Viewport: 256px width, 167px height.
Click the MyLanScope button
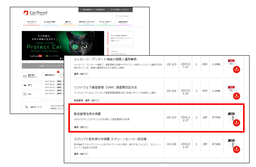pyautogui.click(x=123, y=16)
